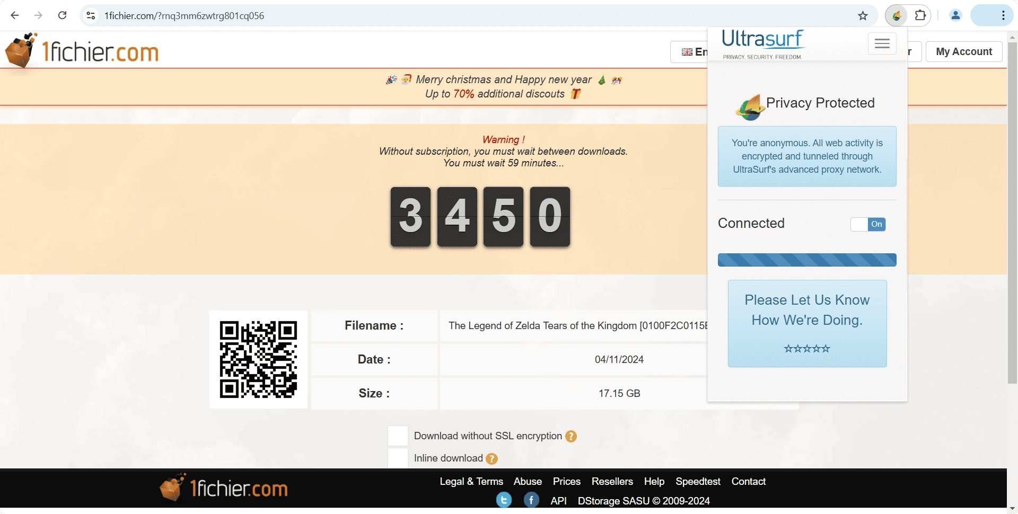Open the Help footer link
Image resolution: width=1018 pixels, height=514 pixels.
point(654,481)
